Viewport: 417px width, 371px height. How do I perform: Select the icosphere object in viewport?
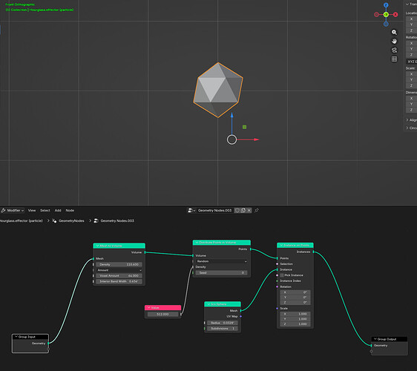coord(218,90)
